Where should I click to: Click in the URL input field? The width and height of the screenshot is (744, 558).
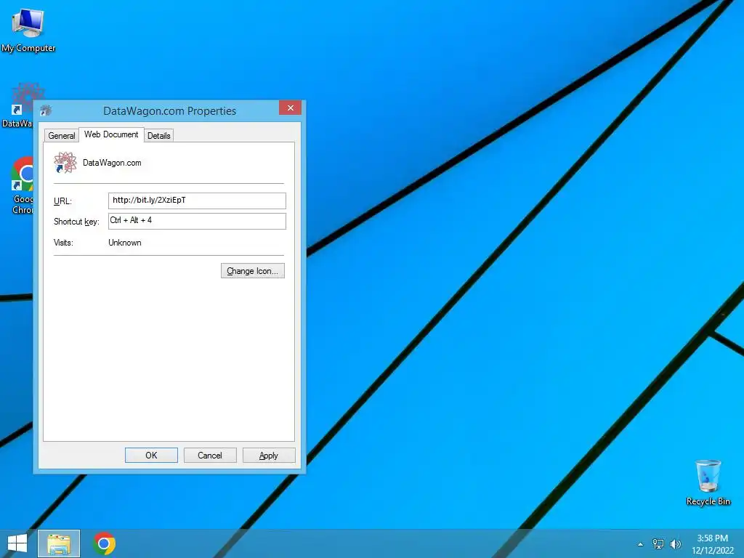coord(197,201)
